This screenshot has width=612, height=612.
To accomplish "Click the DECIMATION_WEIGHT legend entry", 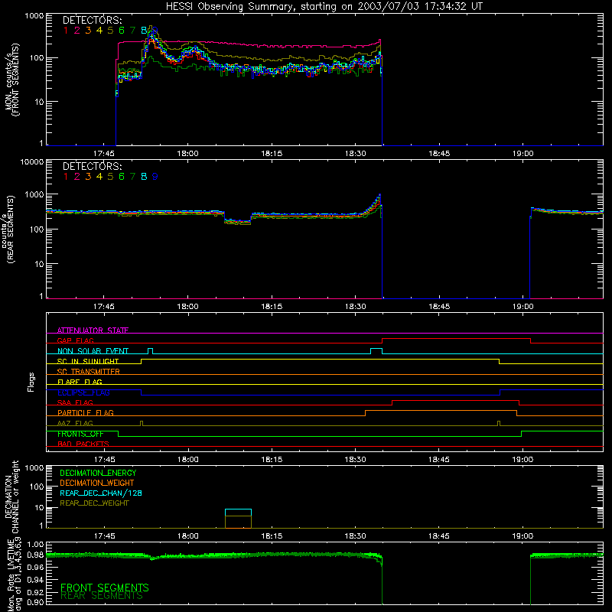I will coord(97,483).
